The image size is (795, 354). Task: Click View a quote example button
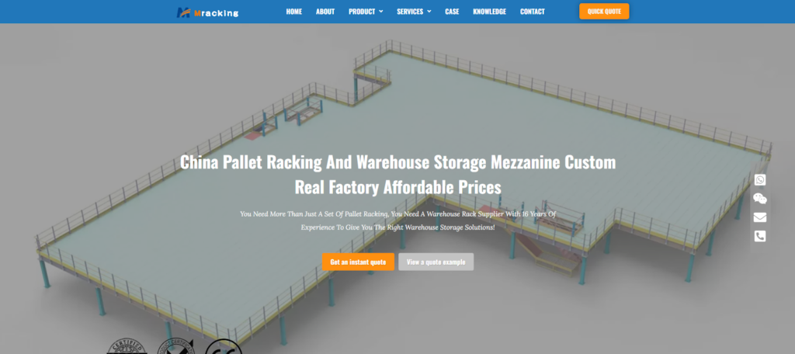[436, 262]
